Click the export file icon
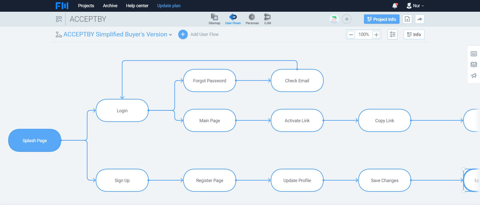This screenshot has height=205, width=480. tap(407, 19)
